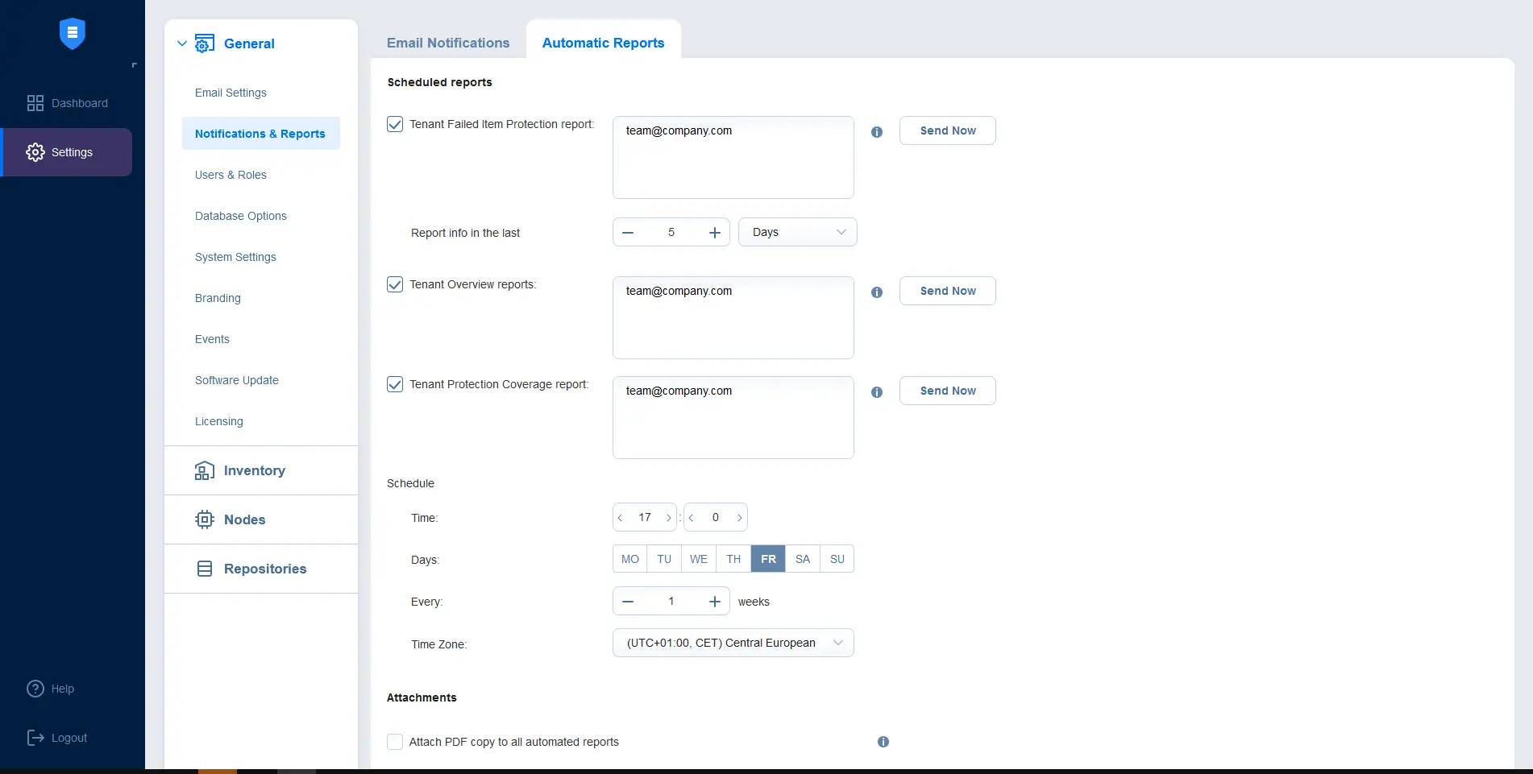Toggle WE day in schedule
This screenshot has width=1533, height=774.
click(699, 559)
